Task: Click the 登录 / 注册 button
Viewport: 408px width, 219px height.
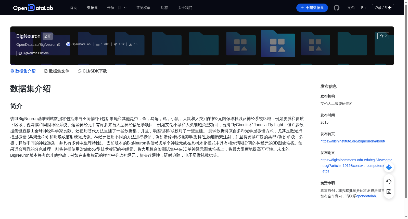Action: tap(383, 8)
